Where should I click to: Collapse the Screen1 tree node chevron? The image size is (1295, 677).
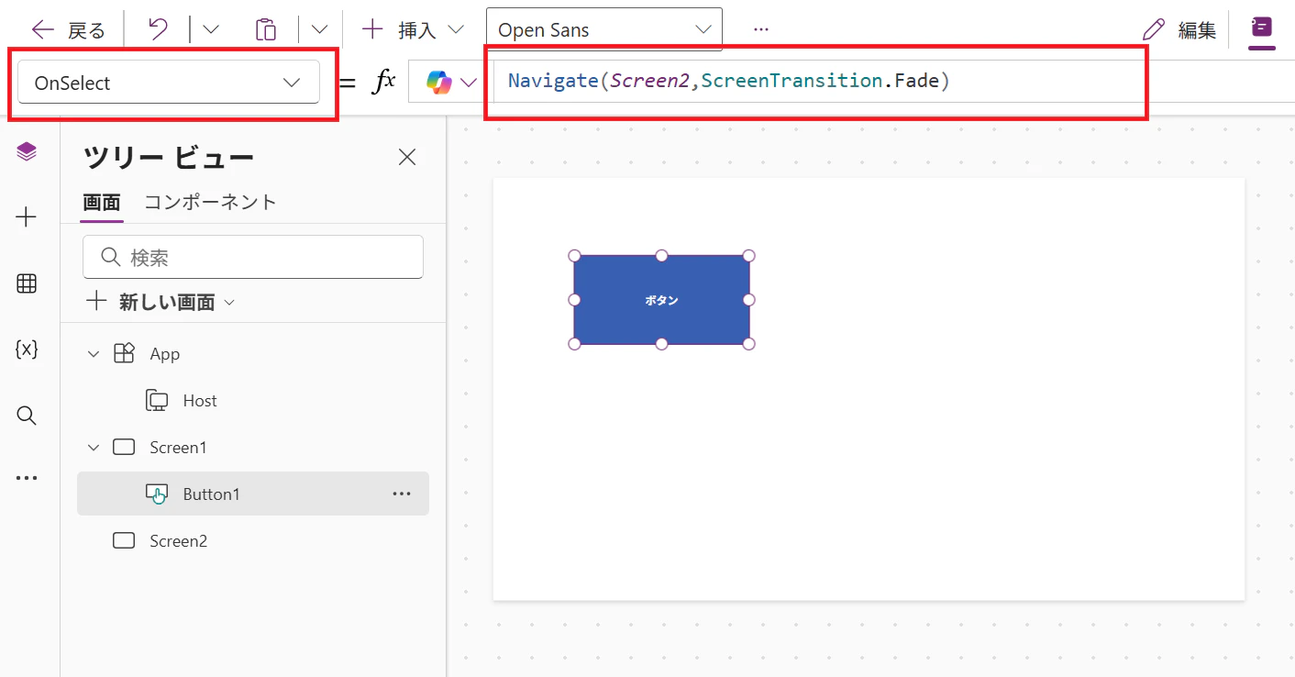[94, 448]
